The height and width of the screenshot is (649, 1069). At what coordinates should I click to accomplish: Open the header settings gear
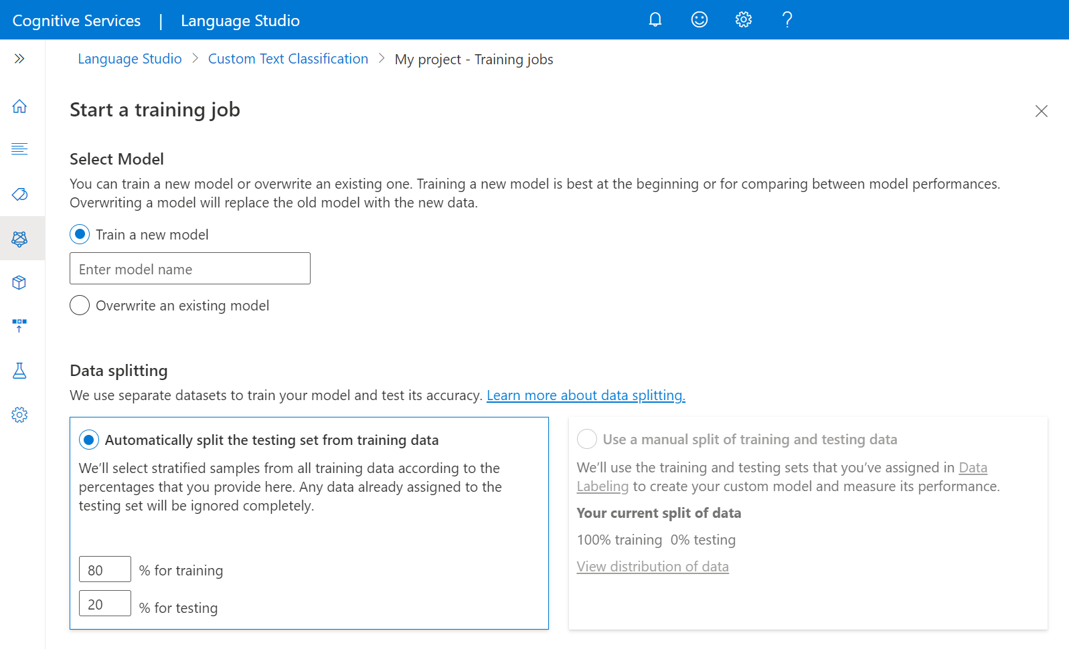tap(743, 20)
